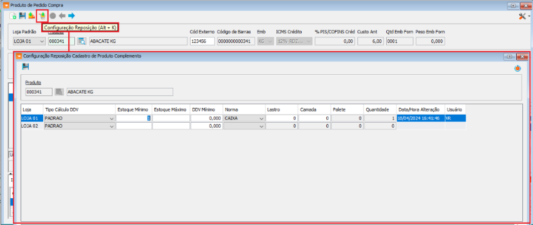
Task: Click the orange window icon of Produto de Pedido Compra
Action: click(x=6, y=6)
